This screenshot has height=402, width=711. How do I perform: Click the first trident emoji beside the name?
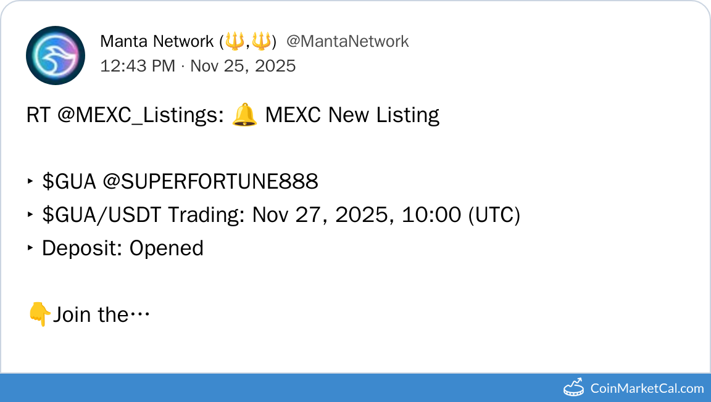[x=235, y=42]
